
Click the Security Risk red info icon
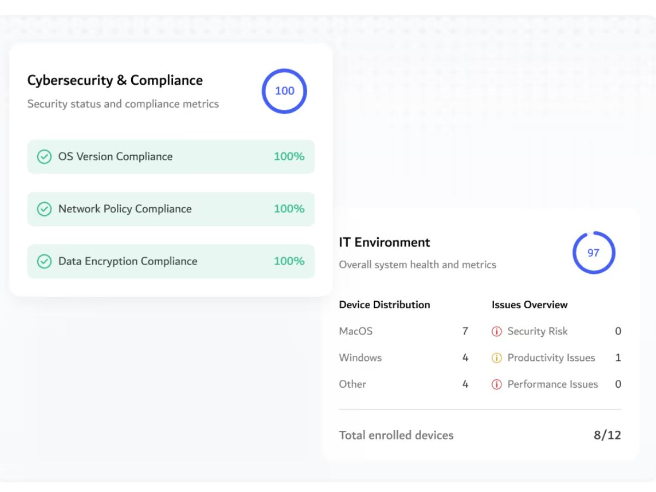point(496,331)
